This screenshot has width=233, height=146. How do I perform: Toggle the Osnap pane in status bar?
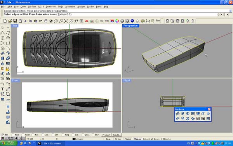pos(137,139)
